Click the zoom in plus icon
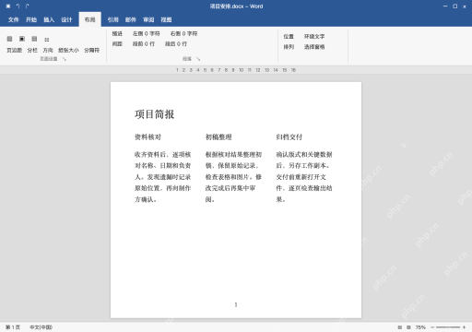Screen dimensions: 472x332 click(x=464, y=327)
